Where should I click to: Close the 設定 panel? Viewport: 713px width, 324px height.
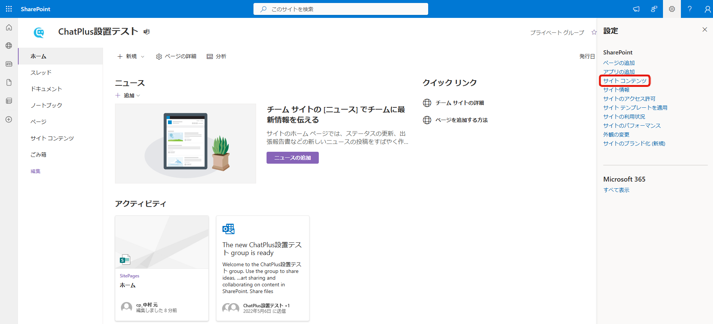tap(705, 29)
